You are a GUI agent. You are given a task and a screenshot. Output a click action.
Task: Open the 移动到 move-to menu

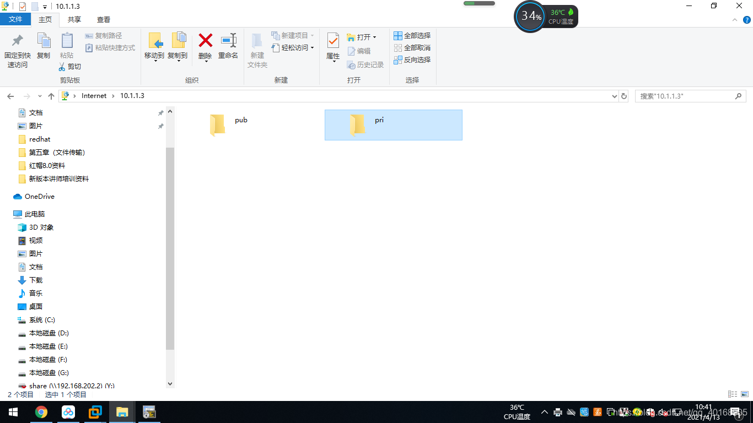pyautogui.click(x=154, y=47)
